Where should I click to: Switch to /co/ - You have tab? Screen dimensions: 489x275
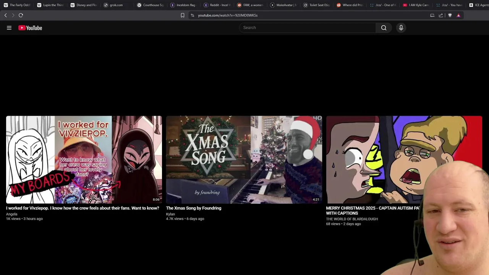450,5
